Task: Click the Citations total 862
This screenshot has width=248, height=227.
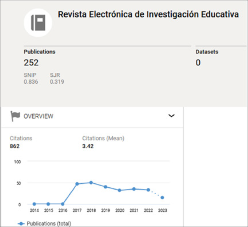Action: point(14,146)
